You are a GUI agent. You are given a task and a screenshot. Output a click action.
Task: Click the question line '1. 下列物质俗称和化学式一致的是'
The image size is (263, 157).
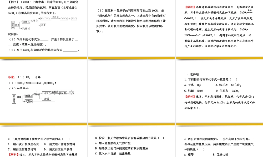click(x=211, y=80)
